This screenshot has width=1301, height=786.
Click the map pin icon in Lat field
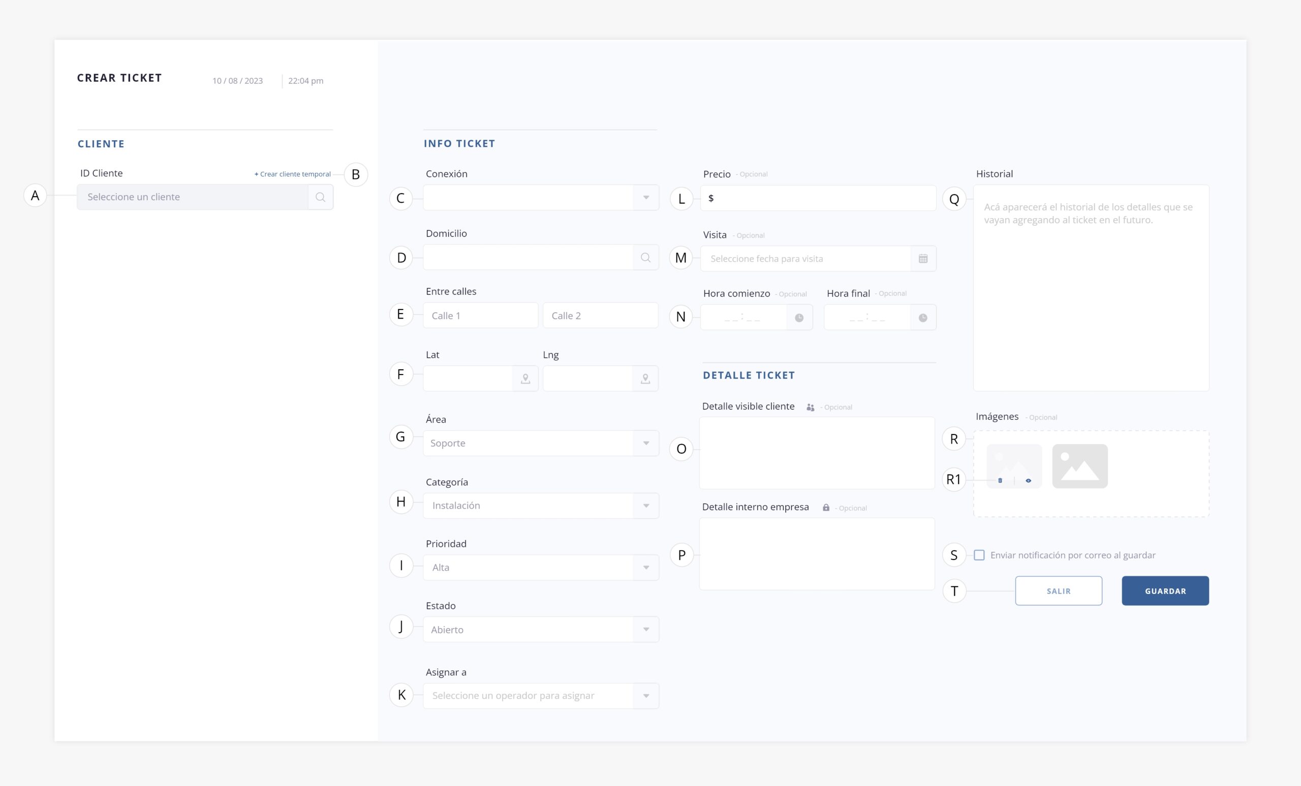[x=525, y=379]
